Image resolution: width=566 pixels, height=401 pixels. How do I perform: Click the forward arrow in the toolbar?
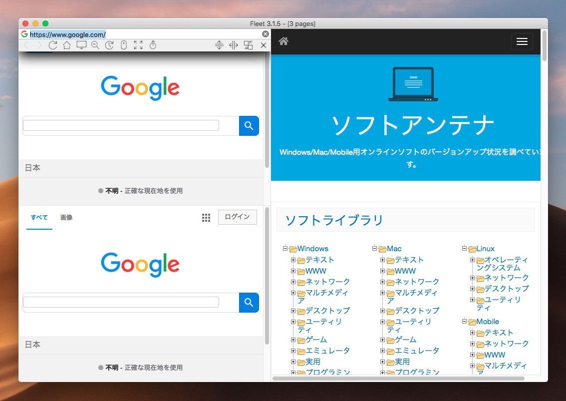(x=39, y=45)
